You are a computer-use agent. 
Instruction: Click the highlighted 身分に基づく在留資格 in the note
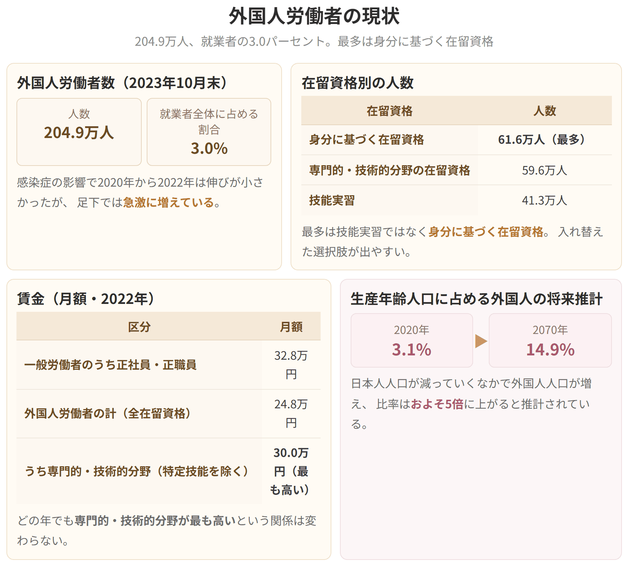pyautogui.click(x=486, y=232)
